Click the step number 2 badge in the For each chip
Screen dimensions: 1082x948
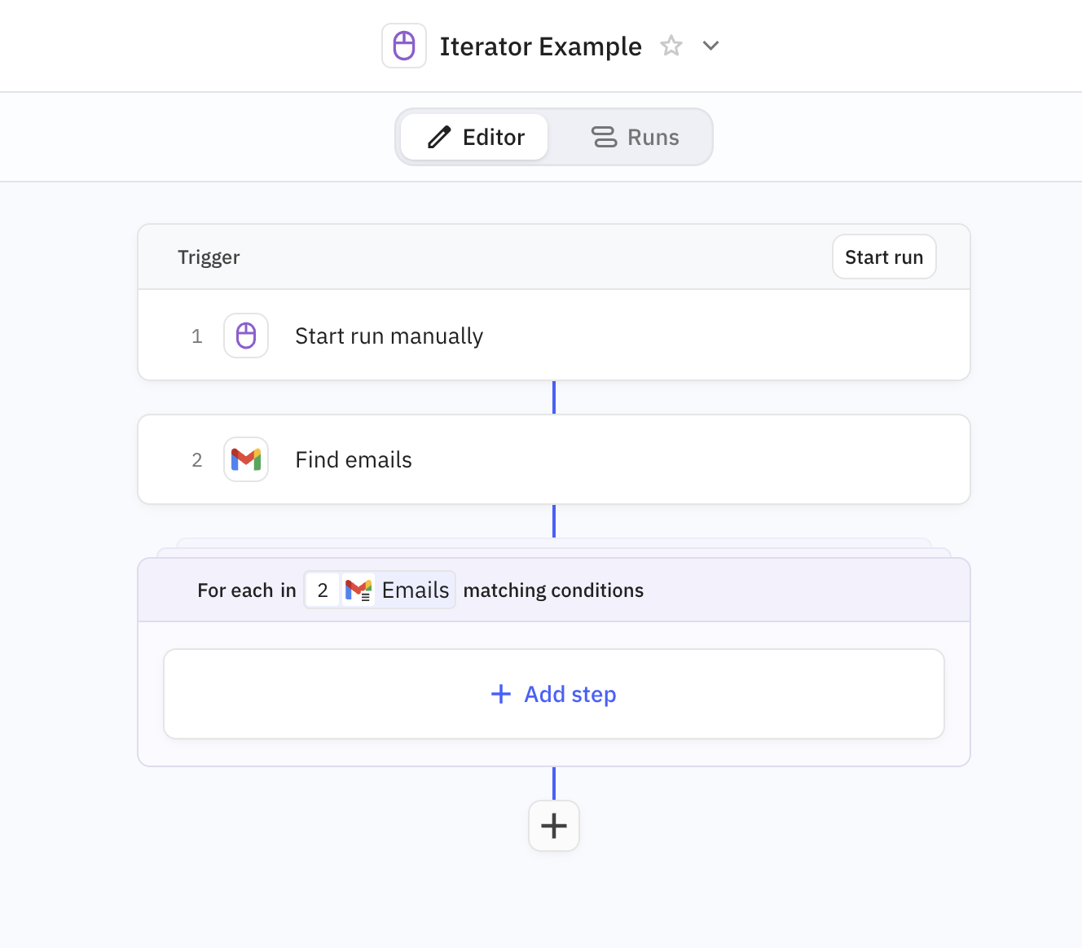click(x=323, y=590)
